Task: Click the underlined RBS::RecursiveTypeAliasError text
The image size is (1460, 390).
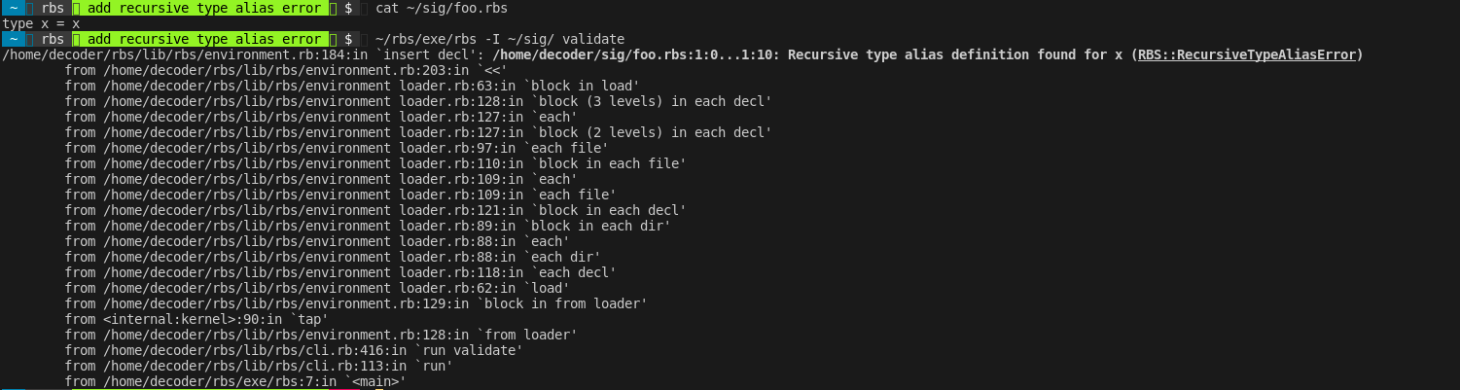Action: coord(1246,54)
